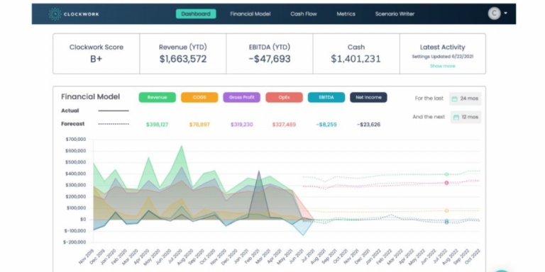
Task: Click the orange COGS forecast data point marker
Action: coord(446,210)
